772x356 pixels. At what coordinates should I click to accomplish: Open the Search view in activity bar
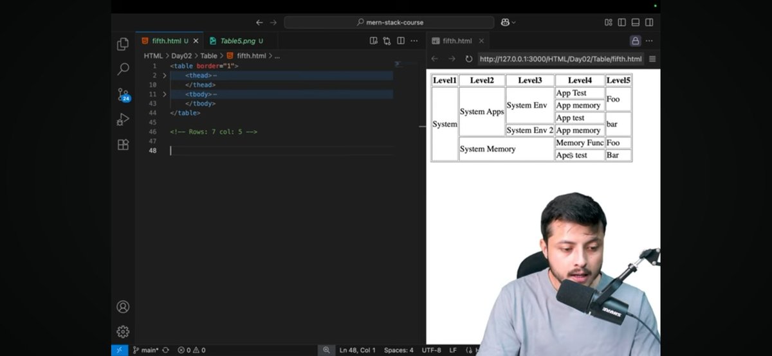[x=123, y=69]
